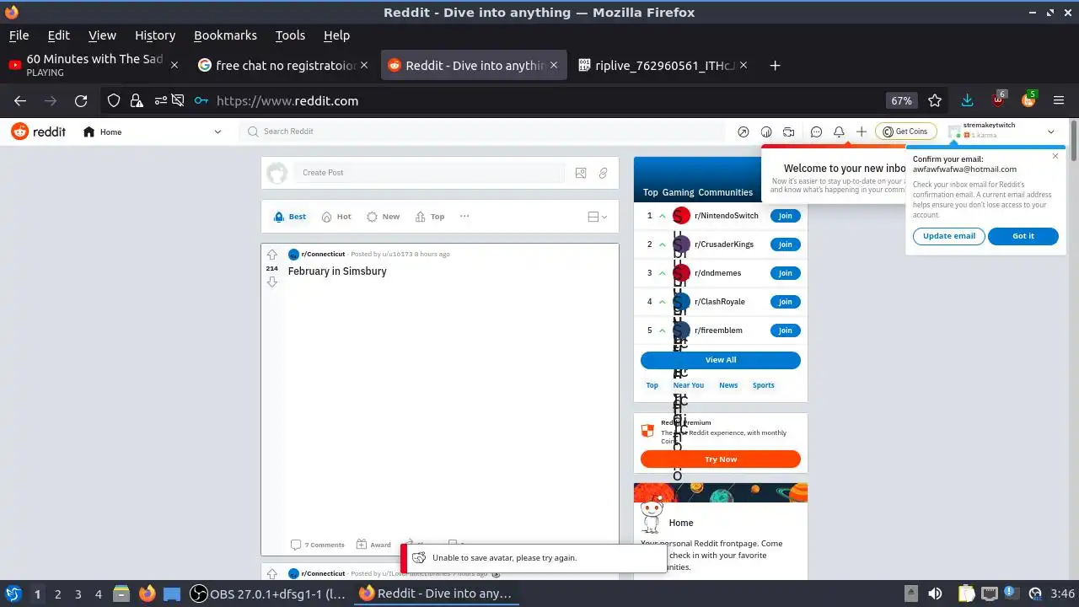Switch to the 60 Minutes YouTube tab

click(94, 65)
